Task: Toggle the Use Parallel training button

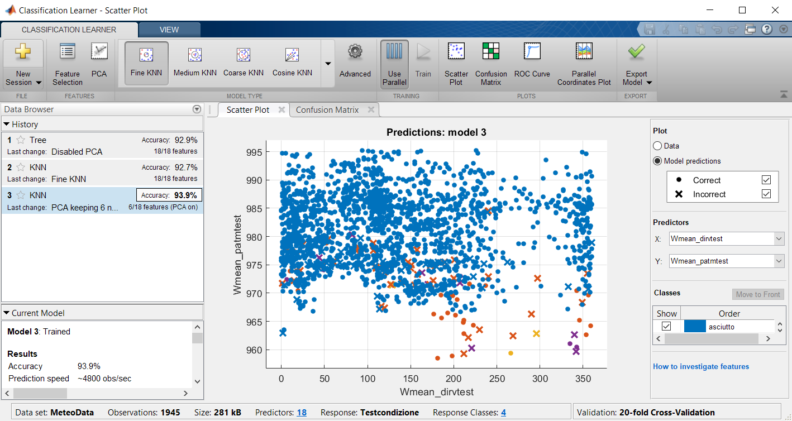Action: tap(394, 63)
